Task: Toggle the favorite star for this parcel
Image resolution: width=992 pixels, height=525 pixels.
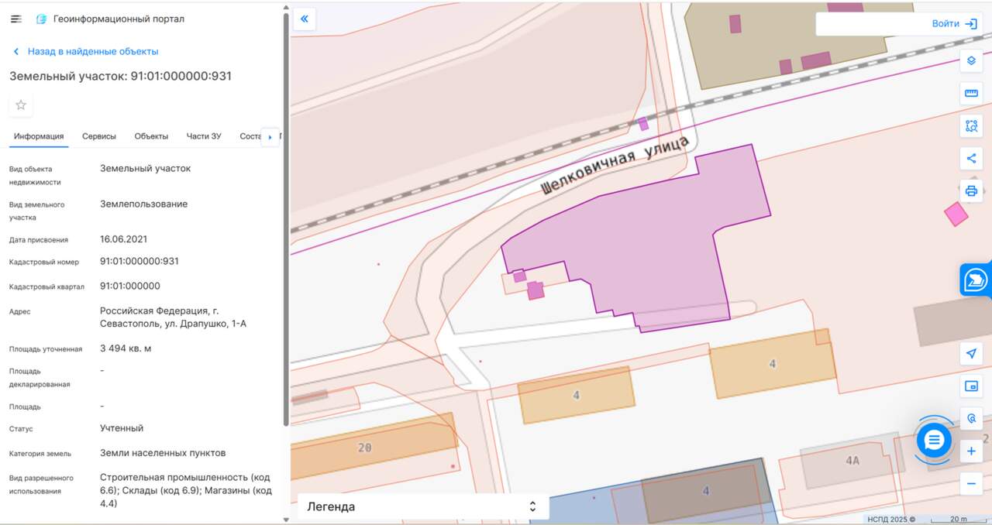Action: coord(21,105)
